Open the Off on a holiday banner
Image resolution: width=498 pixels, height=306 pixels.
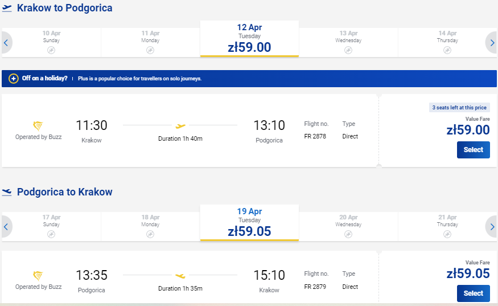(x=249, y=79)
